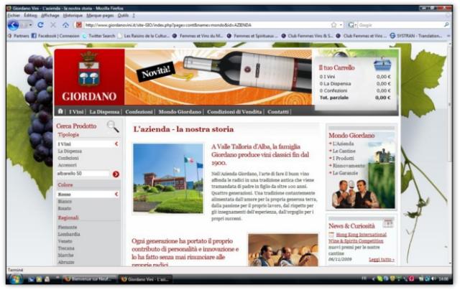Open the Historique menu
The image size is (460, 290).
point(73,15)
